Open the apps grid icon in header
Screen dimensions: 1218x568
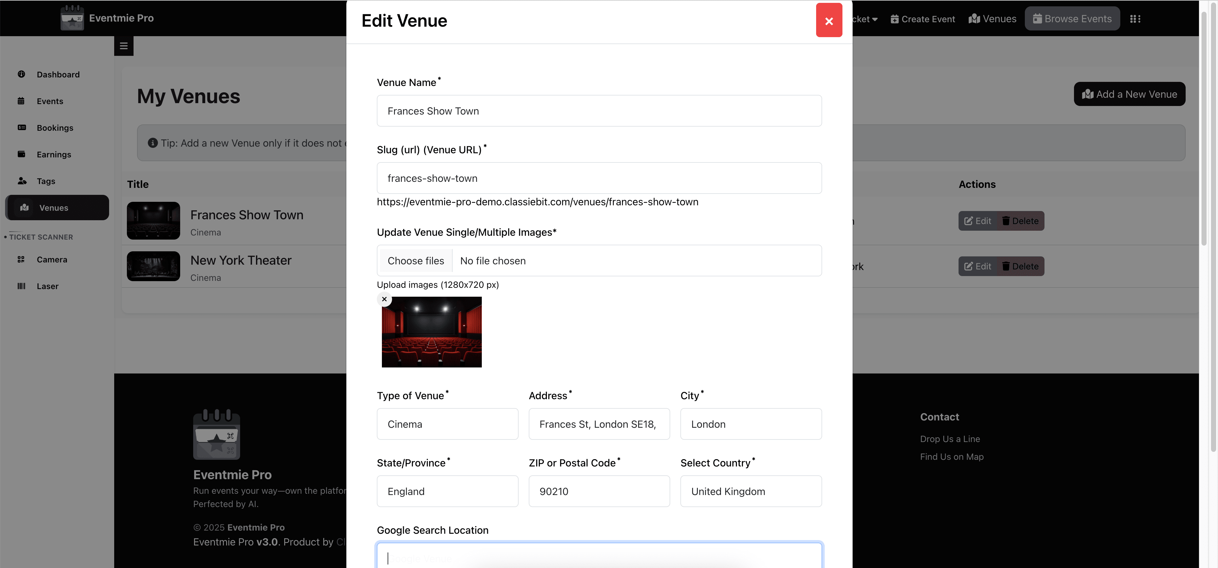point(1135,19)
